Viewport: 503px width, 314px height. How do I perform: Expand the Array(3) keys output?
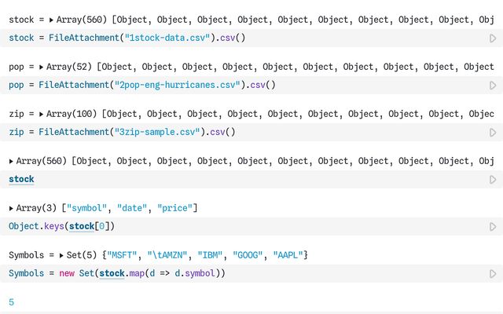tap(12, 208)
